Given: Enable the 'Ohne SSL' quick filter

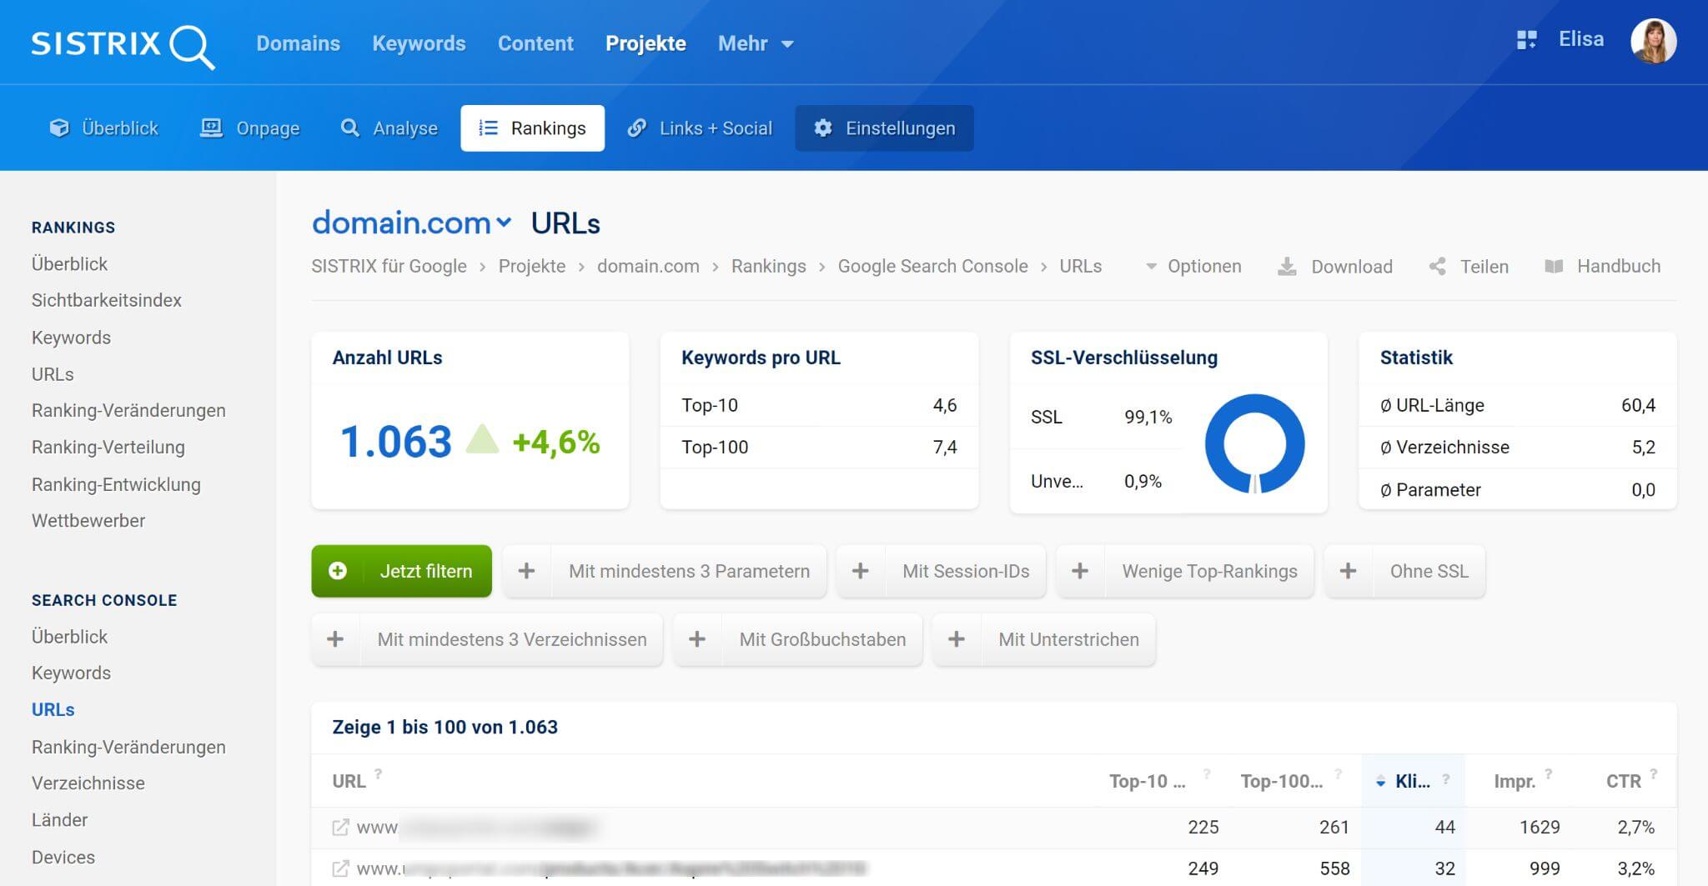Looking at the screenshot, I should 1404,572.
